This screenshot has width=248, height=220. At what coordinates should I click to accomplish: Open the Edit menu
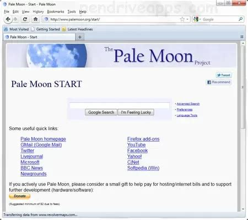coord(15,12)
